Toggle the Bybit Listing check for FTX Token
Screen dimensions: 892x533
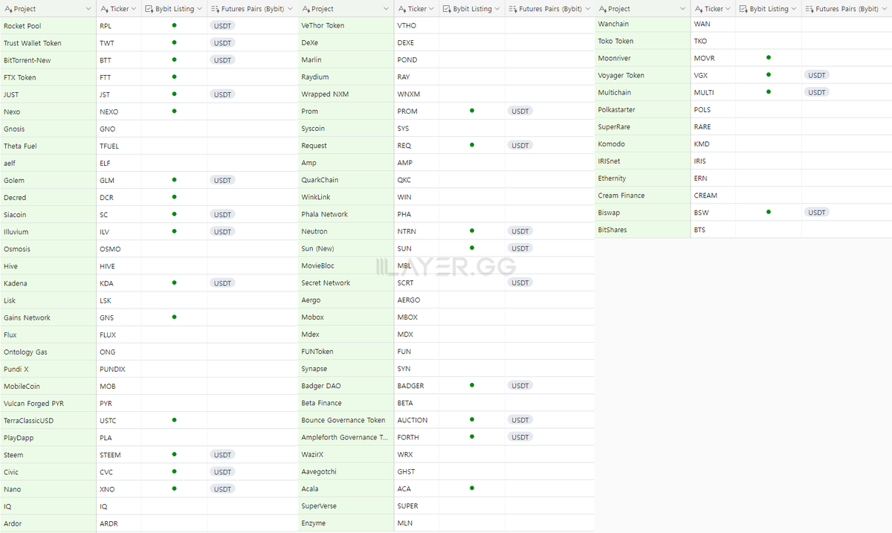[x=174, y=77]
